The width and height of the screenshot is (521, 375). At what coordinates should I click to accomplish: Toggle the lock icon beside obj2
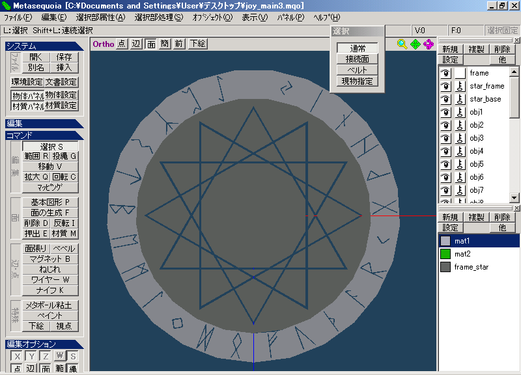(x=460, y=125)
